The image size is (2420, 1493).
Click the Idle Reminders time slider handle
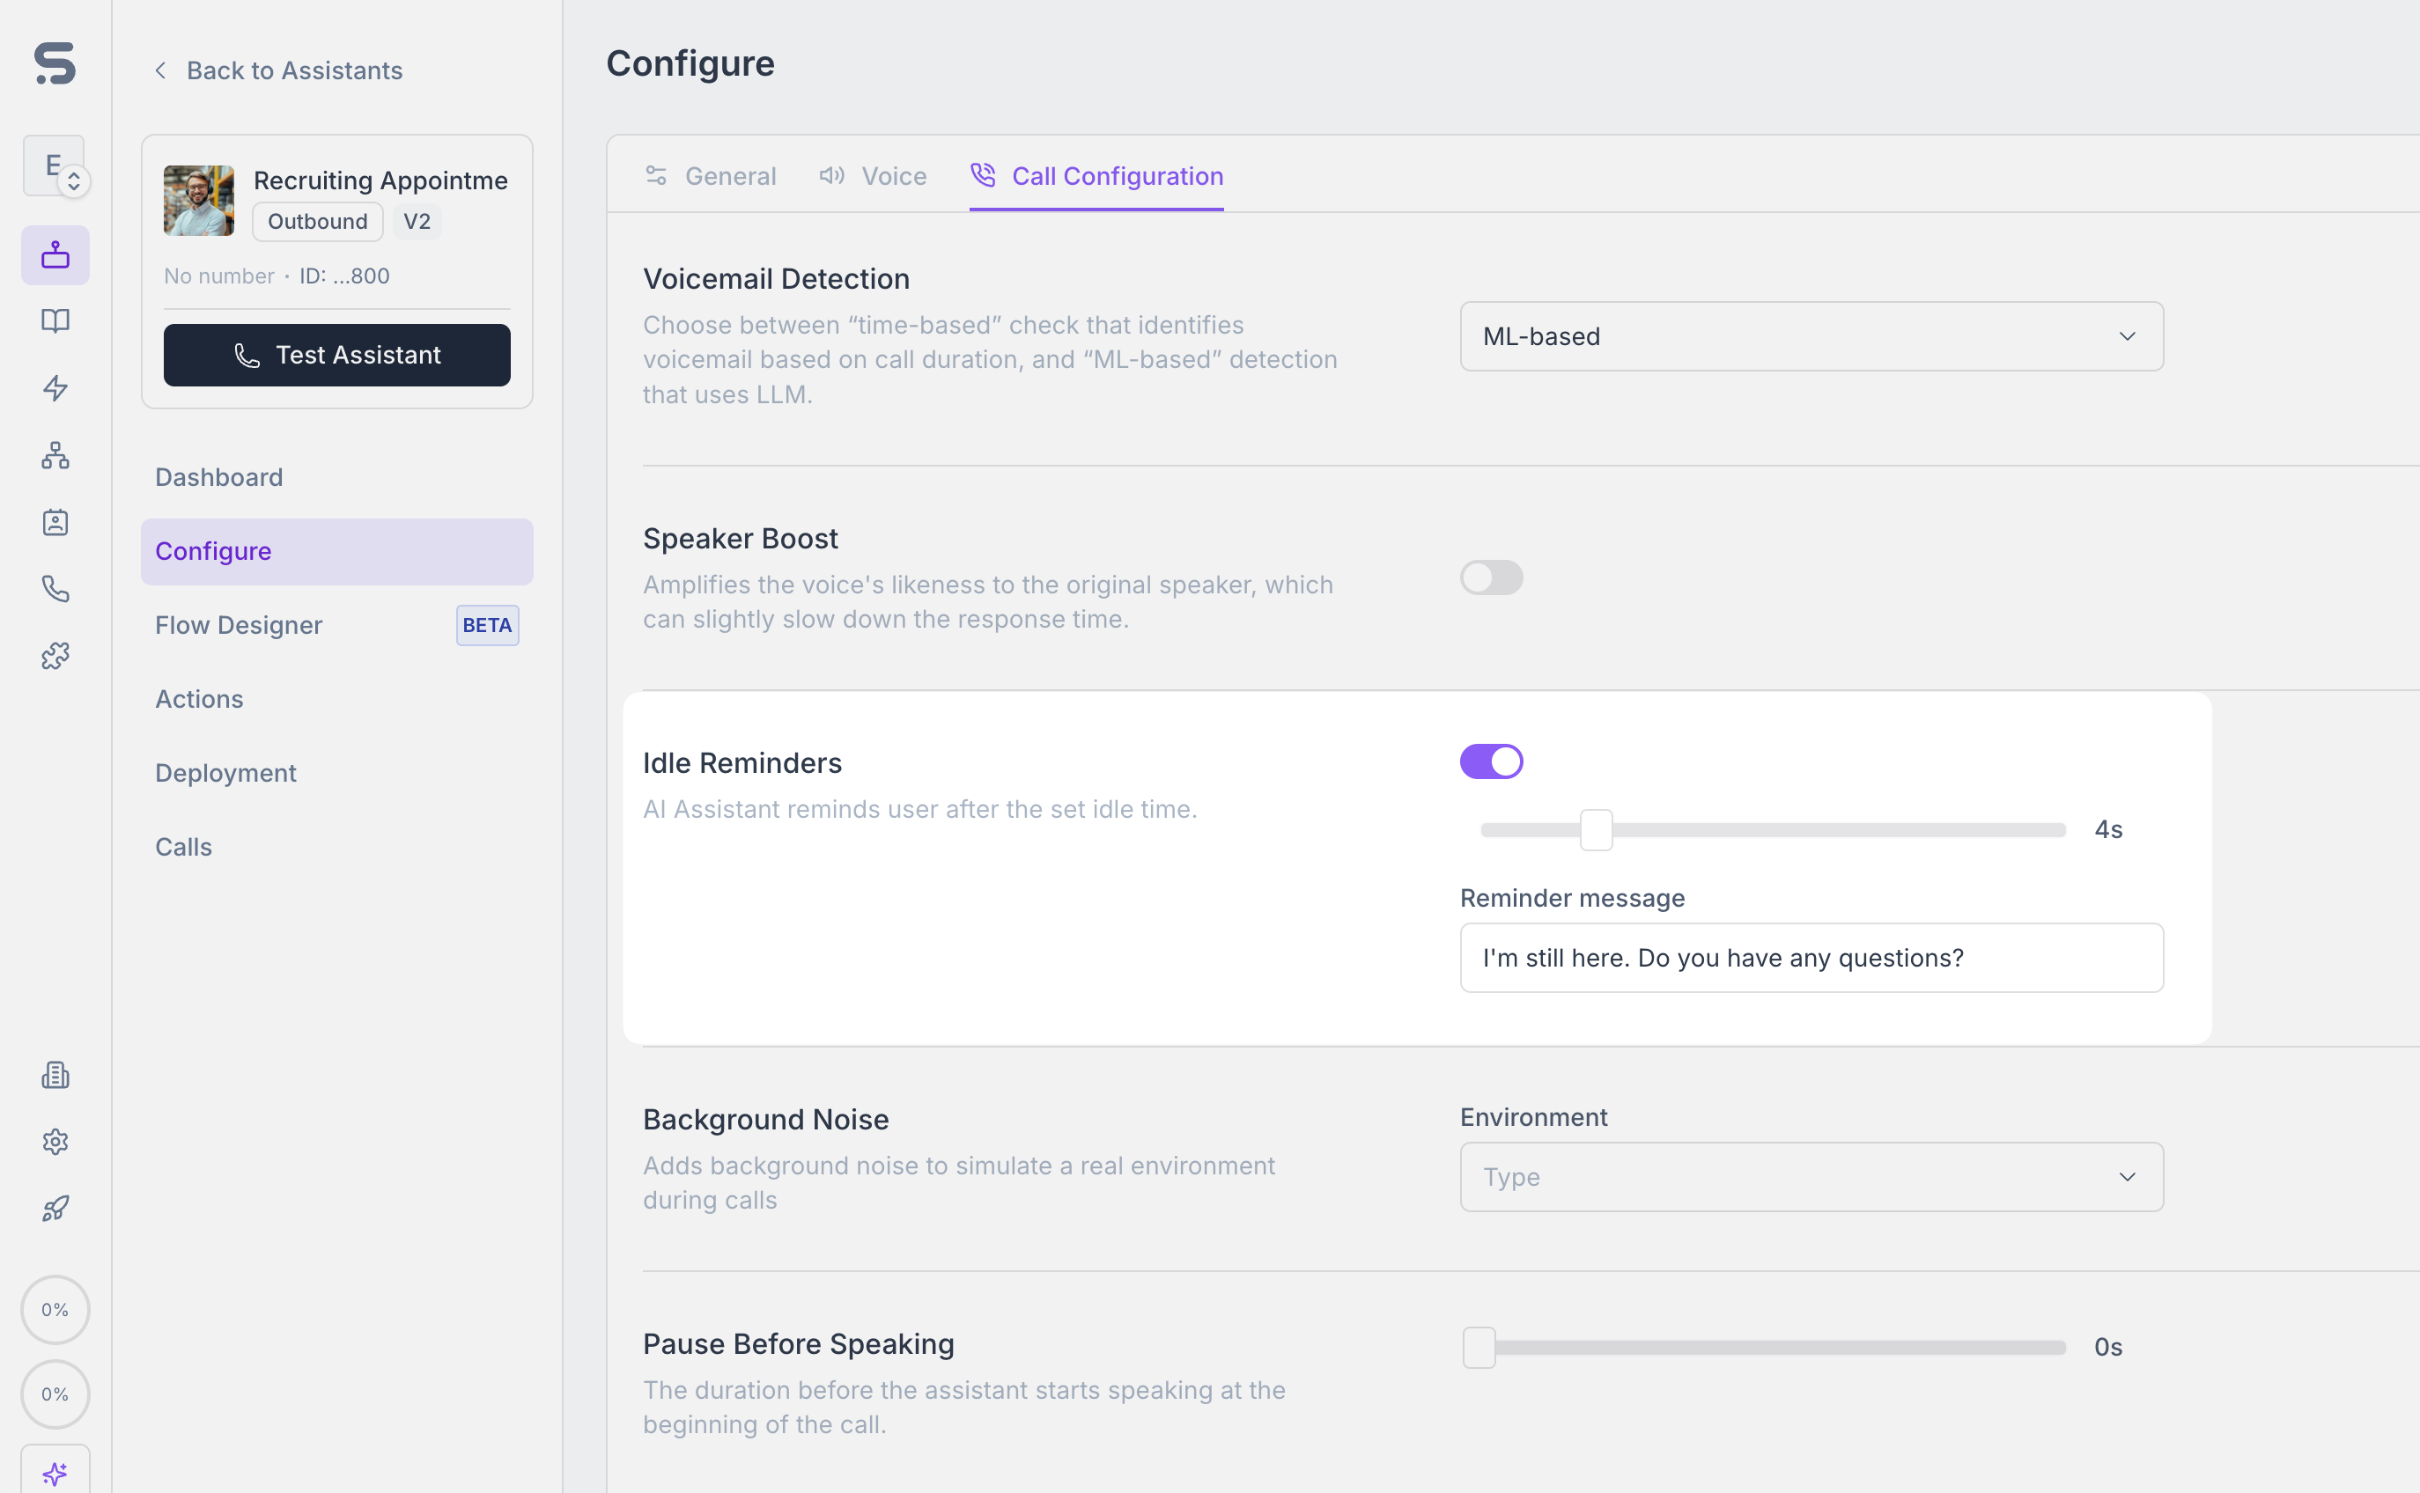coord(1597,829)
